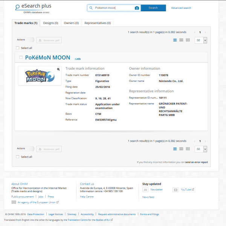The image size is (226, 226).
Task: Toggle the Actions slider switch at top
Action: tap(30, 40)
